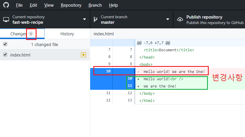Image resolution: width=245 pixels, height=137 pixels.
Task: Click the added 'Hello world!<br />' line
Action: pyautogui.click(x=163, y=79)
